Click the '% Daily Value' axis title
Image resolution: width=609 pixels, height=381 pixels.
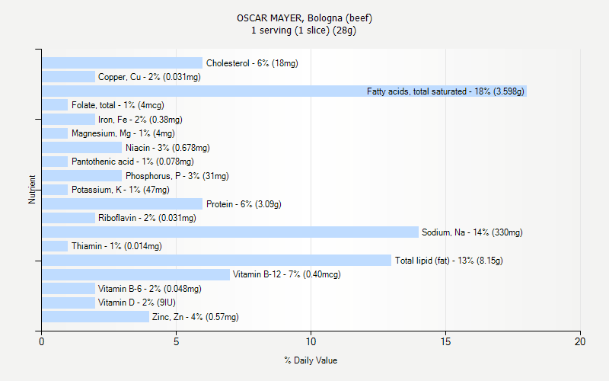click(x=311, y=360)
